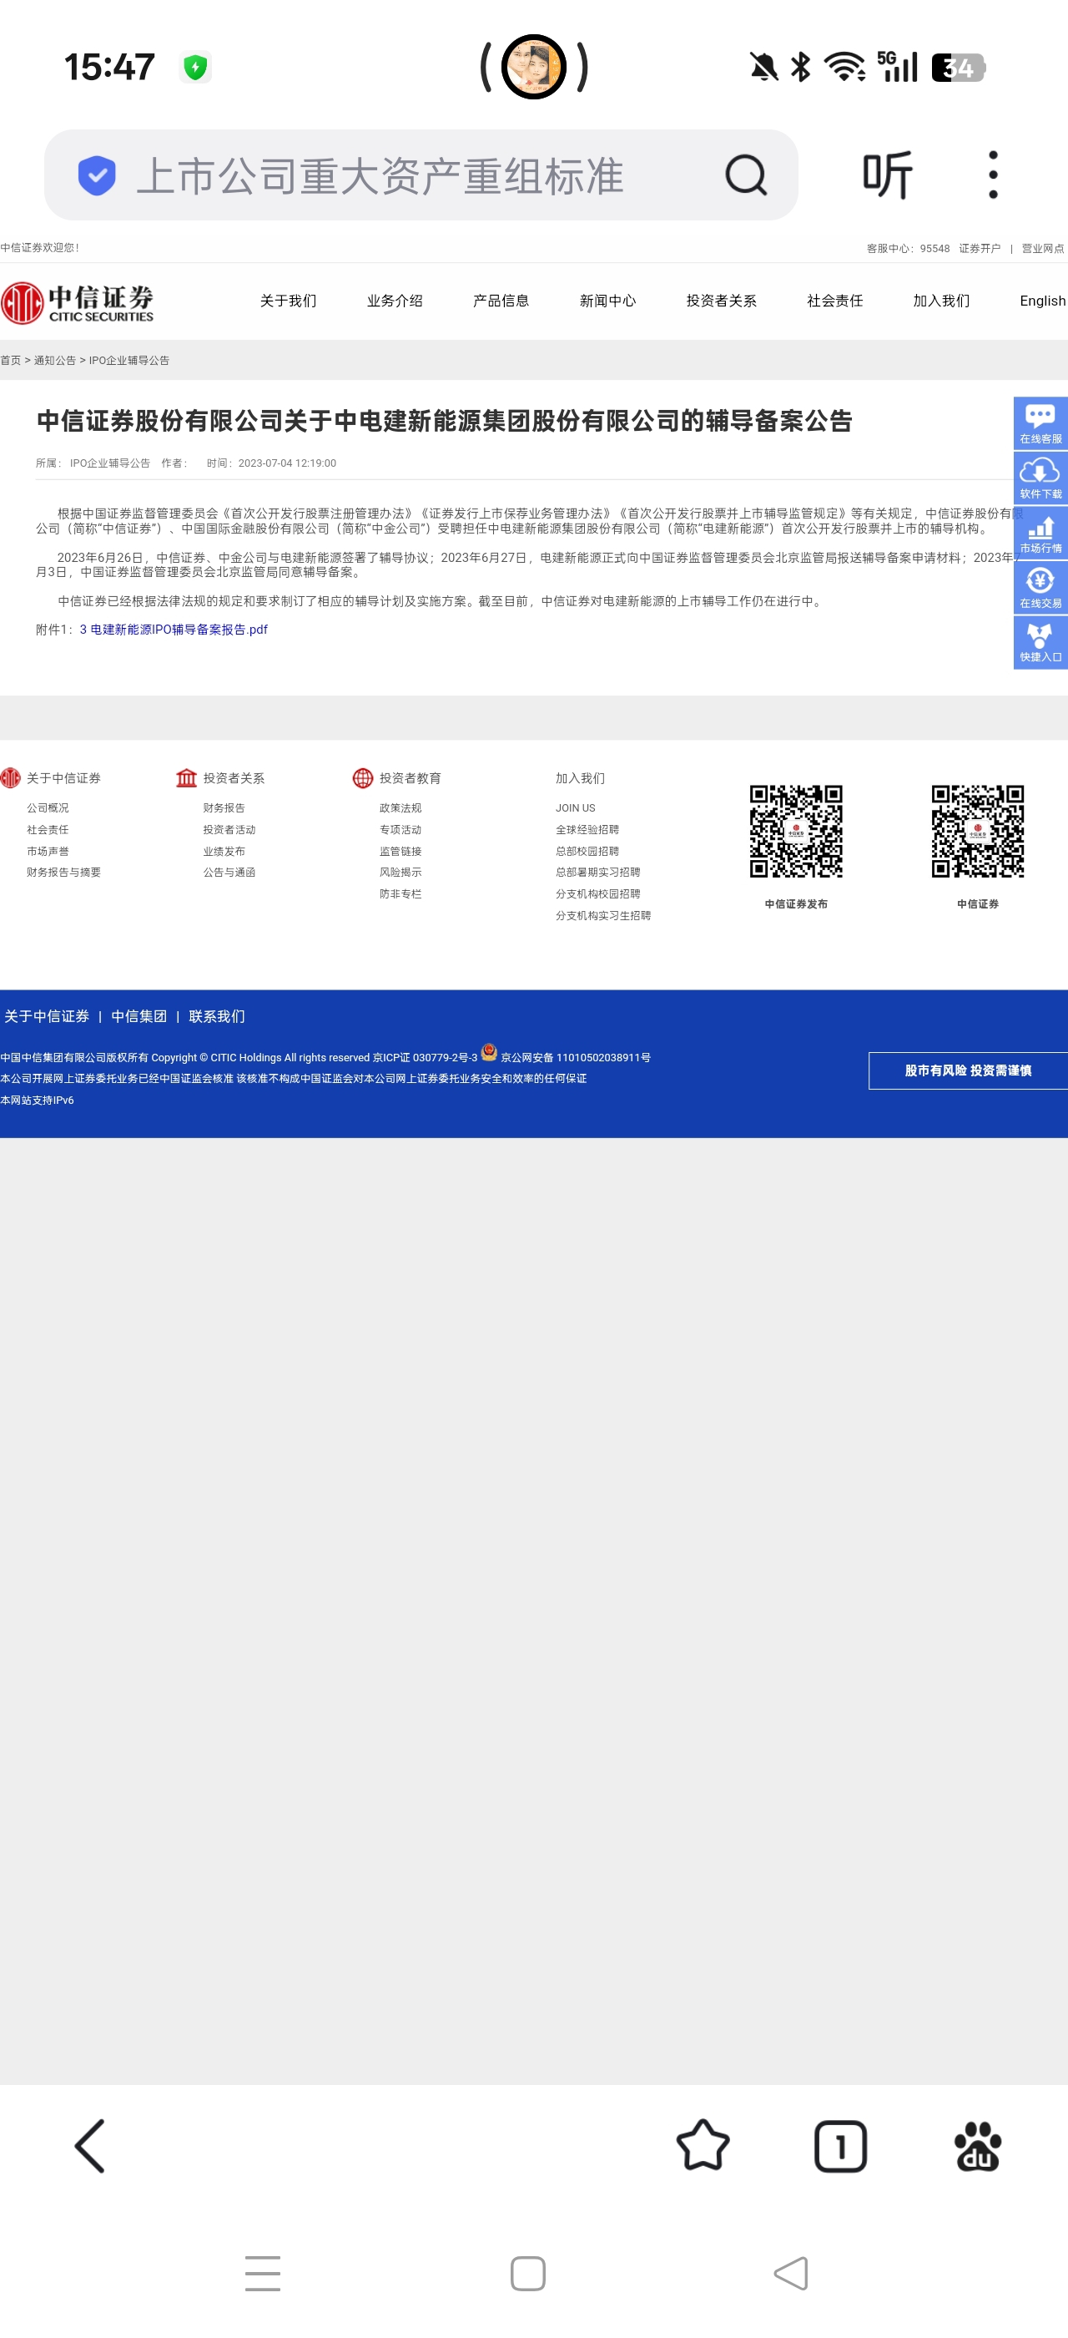
Task: Click 业绩发布 footer link
Action: pos(224,852)
